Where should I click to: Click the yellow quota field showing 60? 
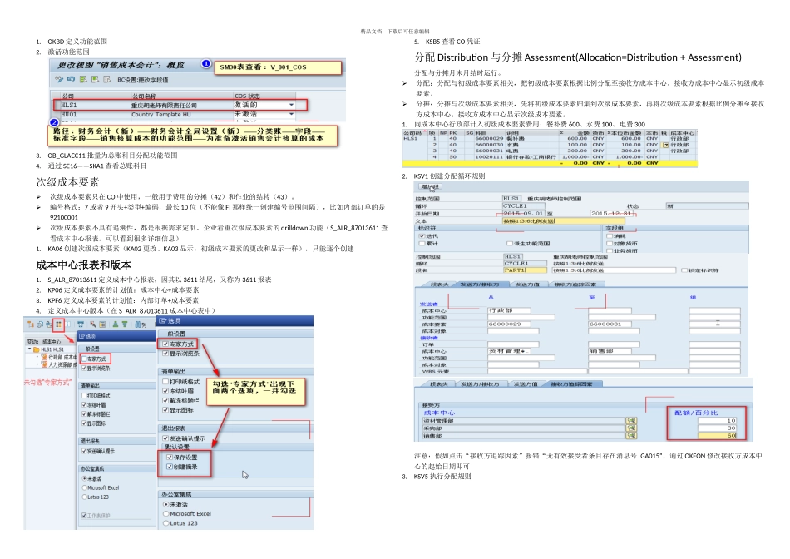(718, 436)
